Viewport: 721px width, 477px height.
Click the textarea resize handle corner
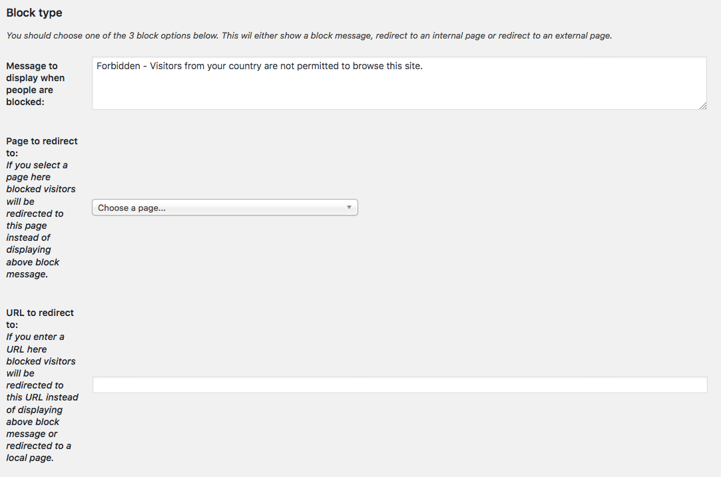[x=703, y=106]
